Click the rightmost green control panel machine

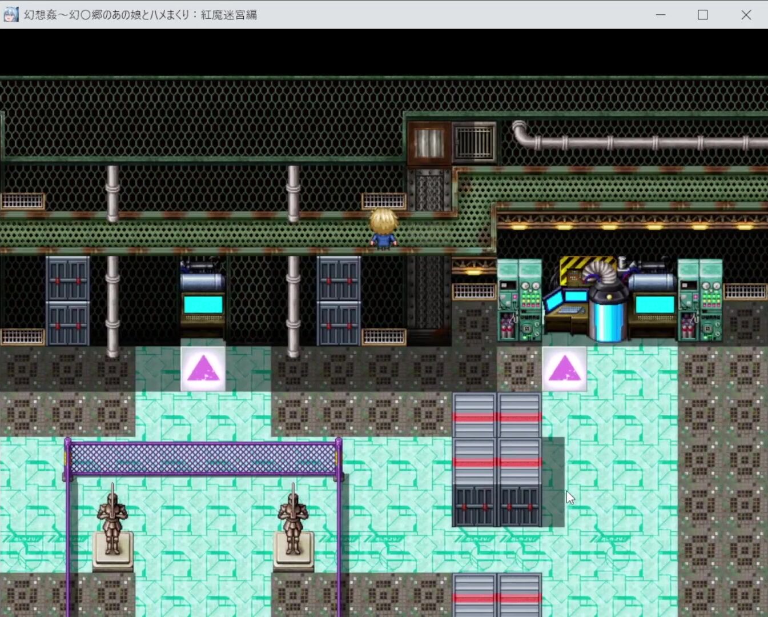pyautogui.click(x=700, y=301)
